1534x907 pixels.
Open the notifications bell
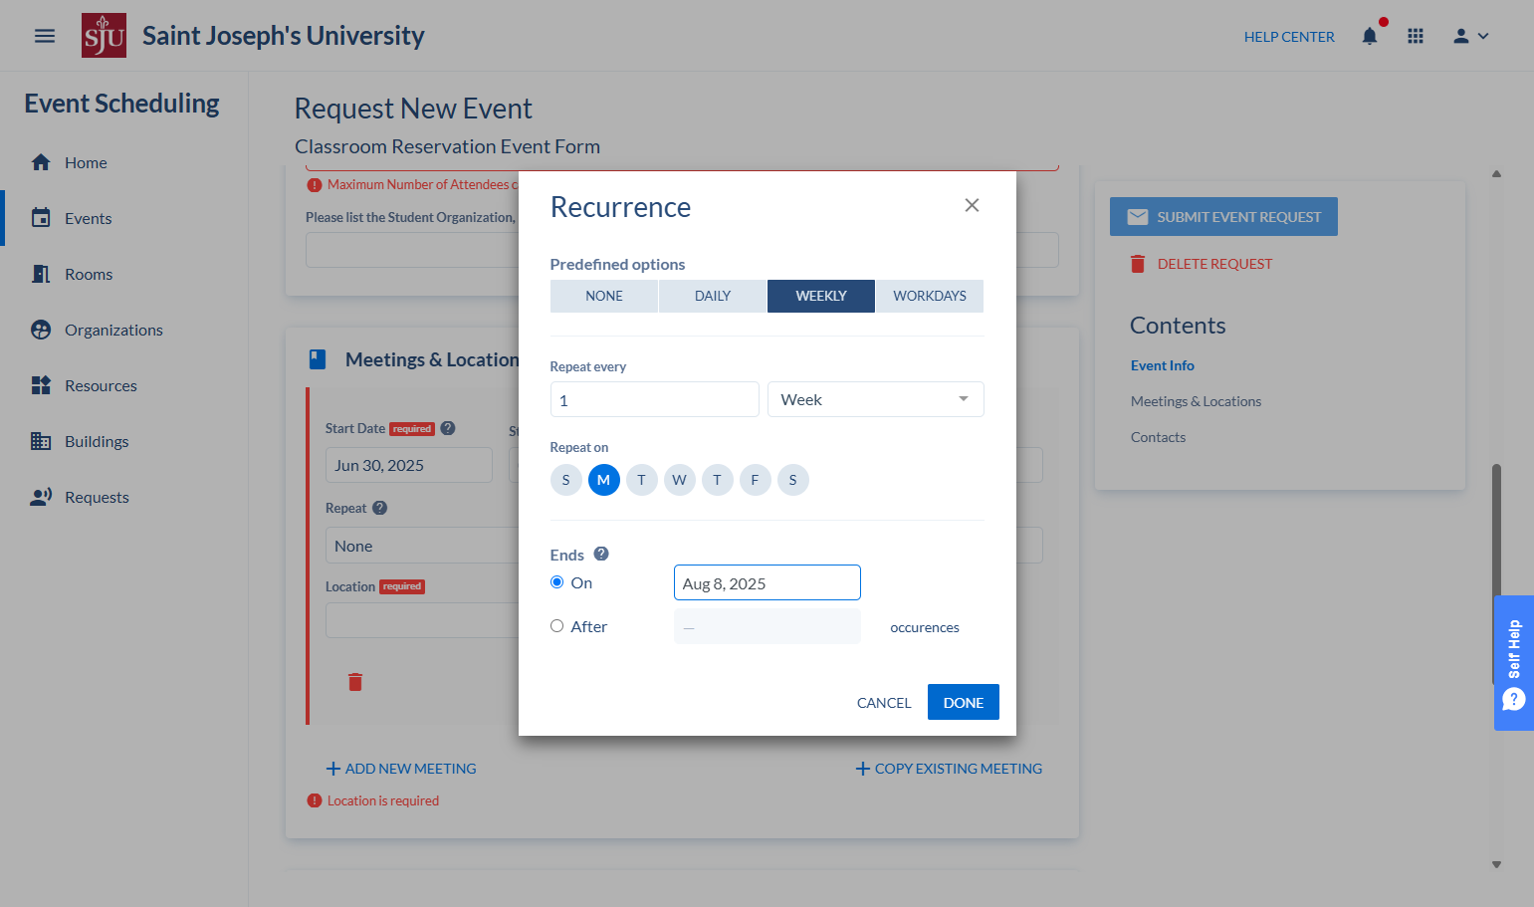[x=1370, y=36]
